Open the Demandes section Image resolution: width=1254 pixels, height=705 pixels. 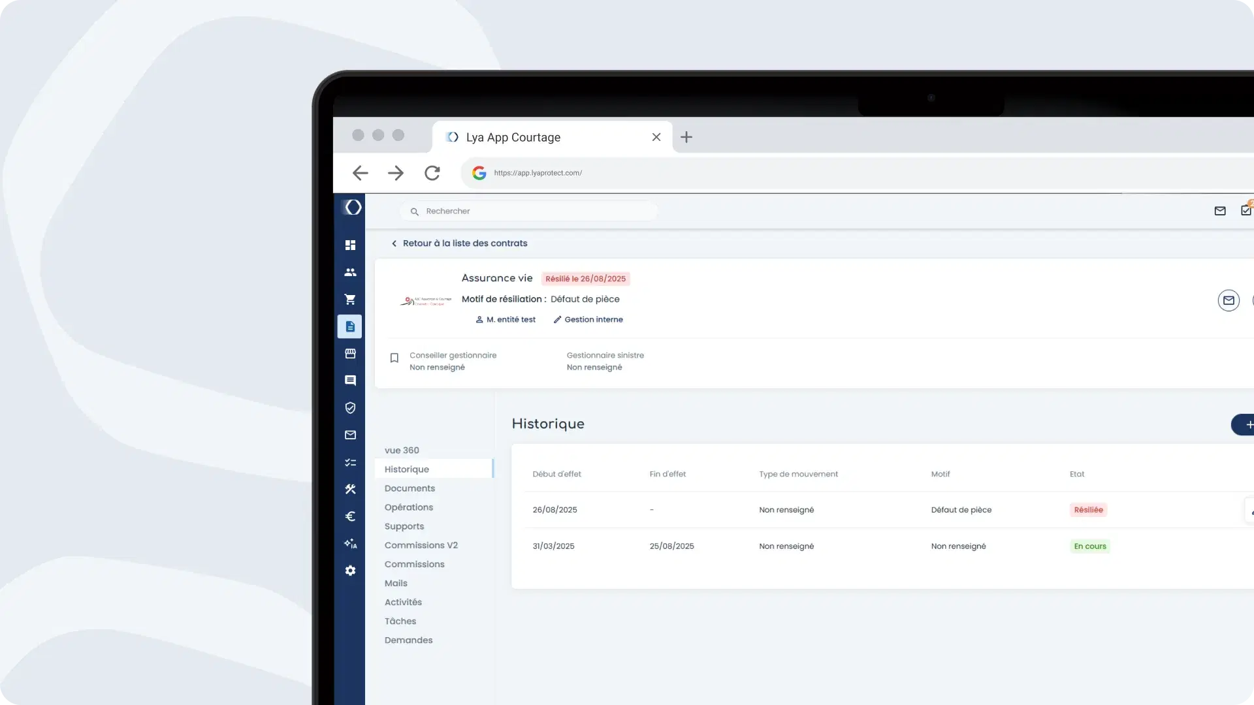click(409, 640)
